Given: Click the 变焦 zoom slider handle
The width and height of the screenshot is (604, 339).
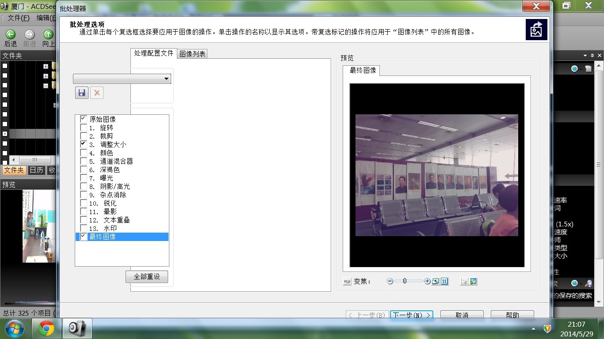Looking at the screenshot, I should tap(405, 281).
